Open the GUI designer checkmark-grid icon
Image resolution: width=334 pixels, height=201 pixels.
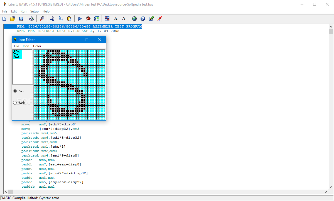tap(107, 19)
